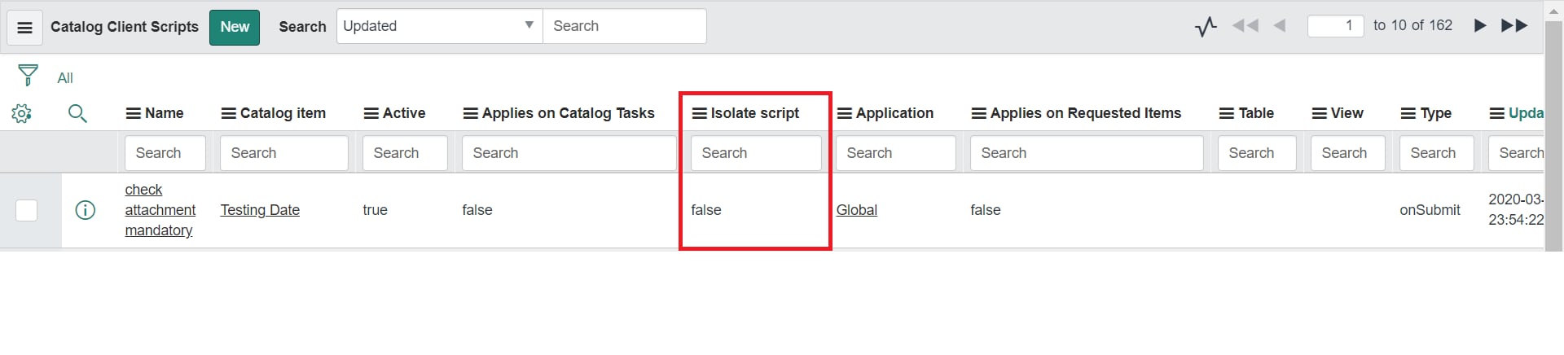The image size is (1564, 355).
Task: Click Catalog item column search box
Action: (x=283, y=153)
